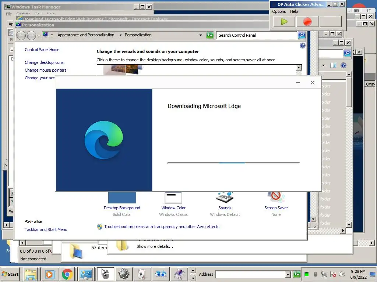Click Change desktop icons link
The width and height of the screenshot is (377, 282).
44,62
